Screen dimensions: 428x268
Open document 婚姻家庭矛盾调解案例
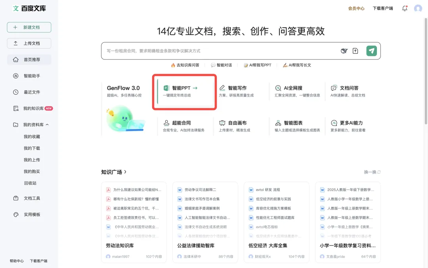click(202, 208)
